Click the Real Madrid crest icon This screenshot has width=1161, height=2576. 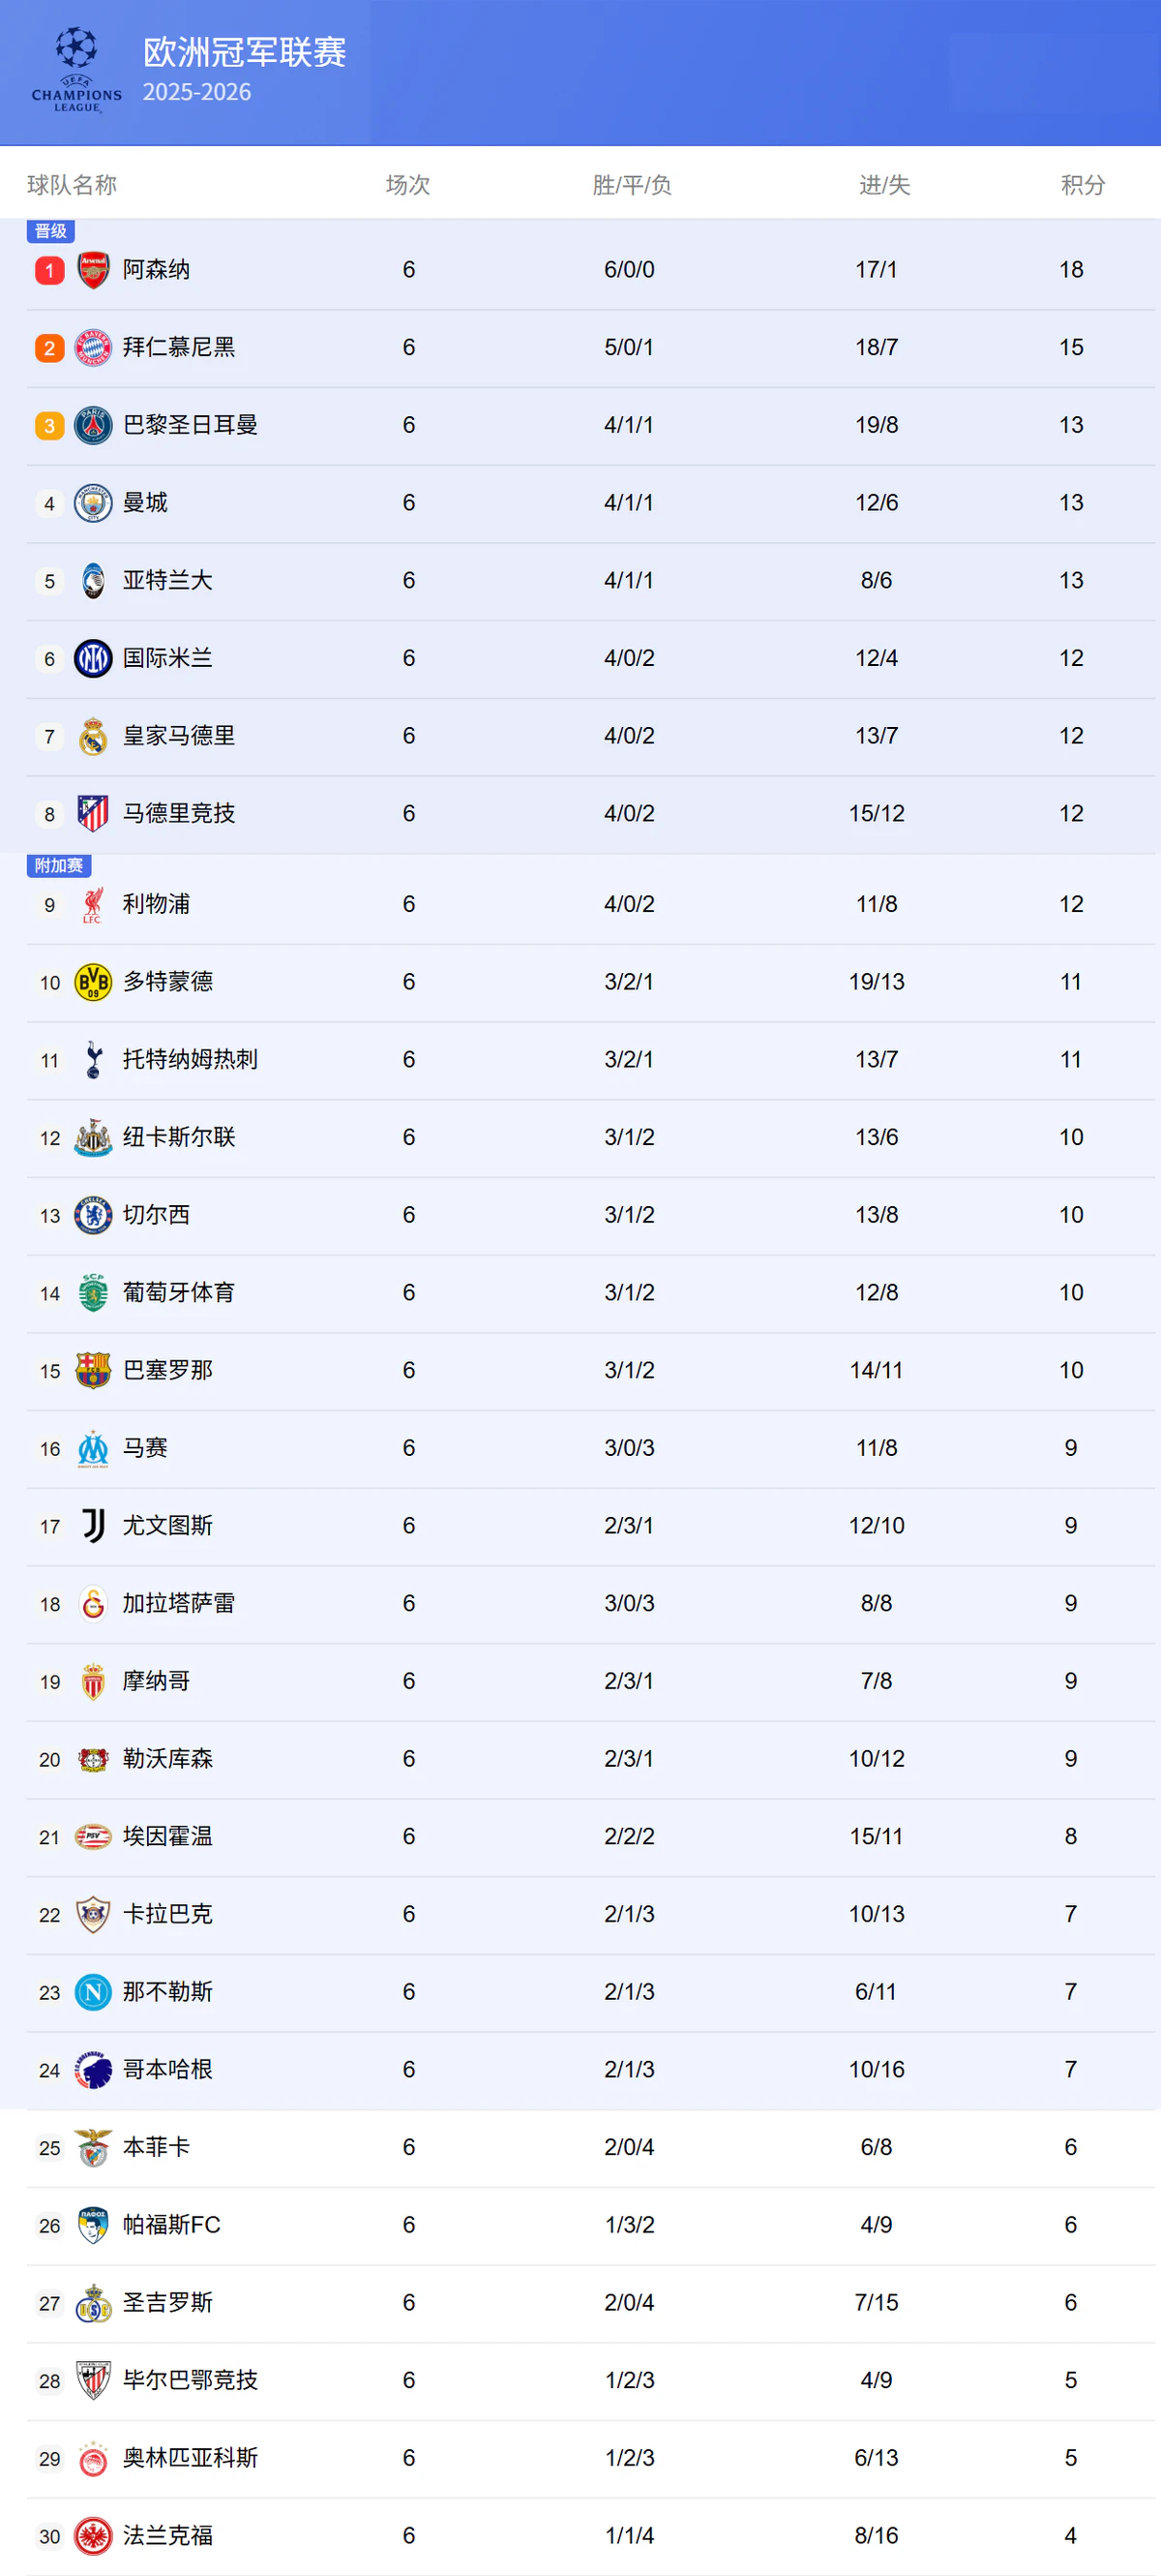pos(93,737)
